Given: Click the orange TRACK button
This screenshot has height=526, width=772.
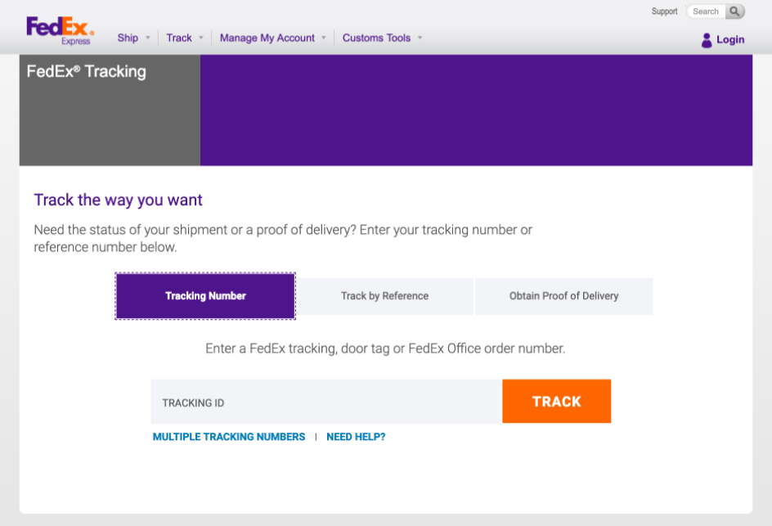Looking at the screenshot, I should coord(556,402).
